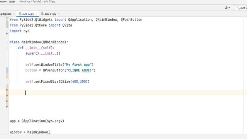Switch to the aula 01.py tab

coord(50,14)
